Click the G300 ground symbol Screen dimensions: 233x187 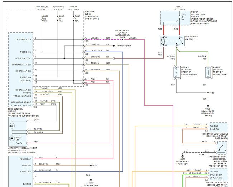click(x=182, y=156)
